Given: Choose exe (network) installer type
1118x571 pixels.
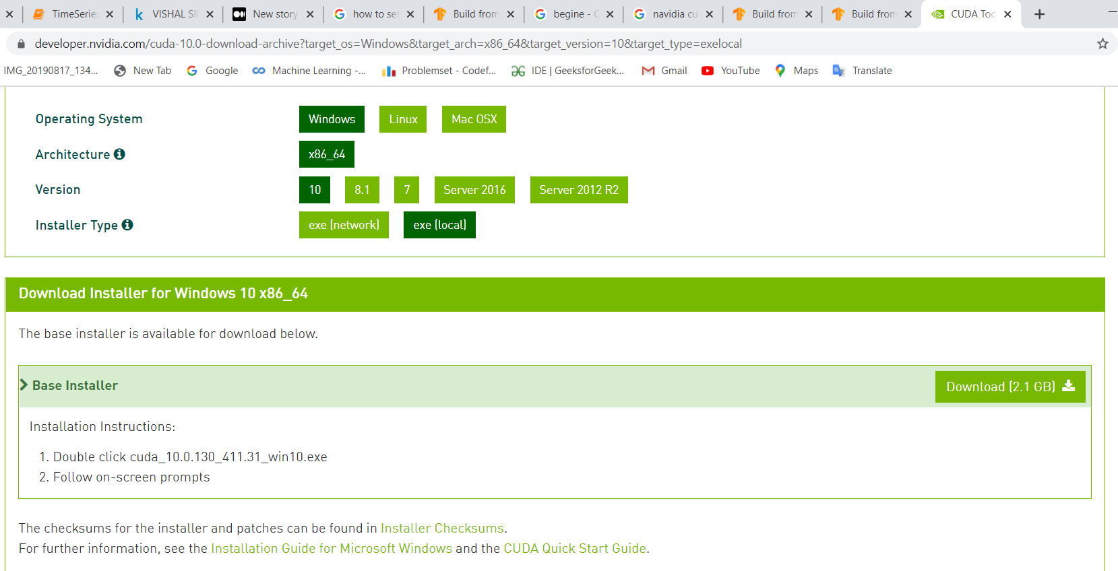Looking at the screenshot, I should click(344, 225).
